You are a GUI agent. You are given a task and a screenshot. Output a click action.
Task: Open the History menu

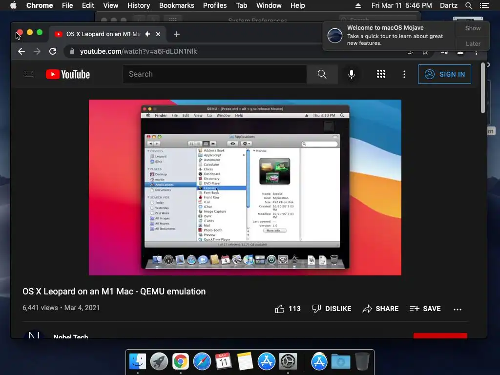(x=139, y=5)
